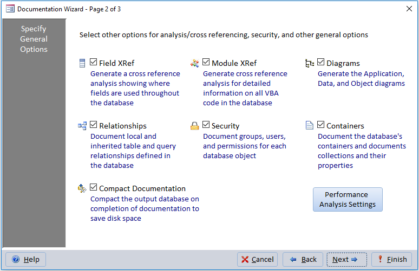The image size is (419, 271).
Task: Open Performance Analysis Settings
Action: 348,199
